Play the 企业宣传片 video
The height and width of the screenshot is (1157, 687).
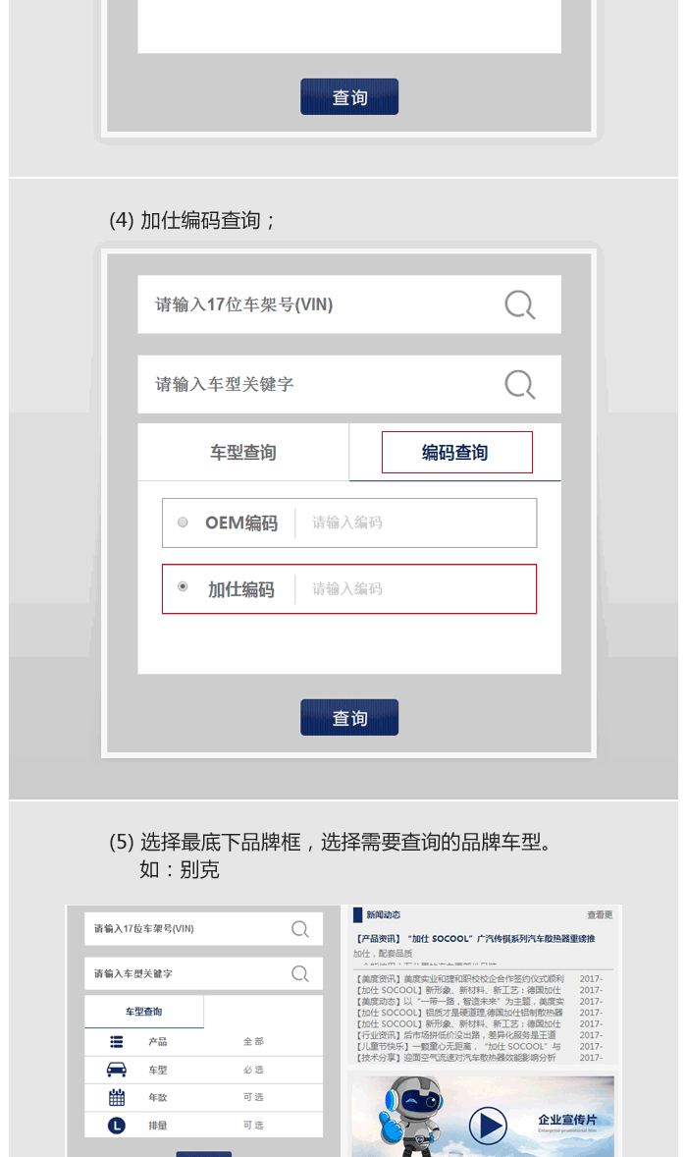point(488,1126)
